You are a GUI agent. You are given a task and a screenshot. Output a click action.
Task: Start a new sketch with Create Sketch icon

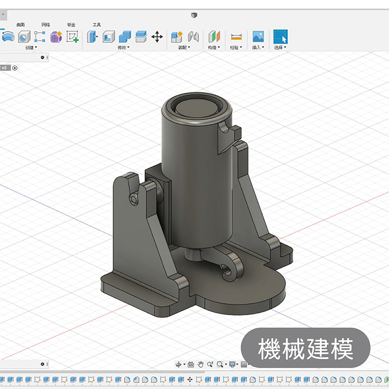coord(72,37)
